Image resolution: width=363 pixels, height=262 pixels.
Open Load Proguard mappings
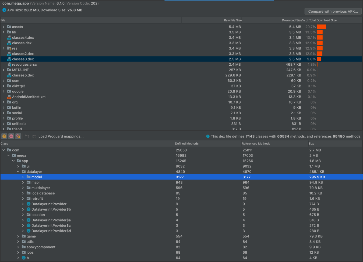click(x=61, y=136)
